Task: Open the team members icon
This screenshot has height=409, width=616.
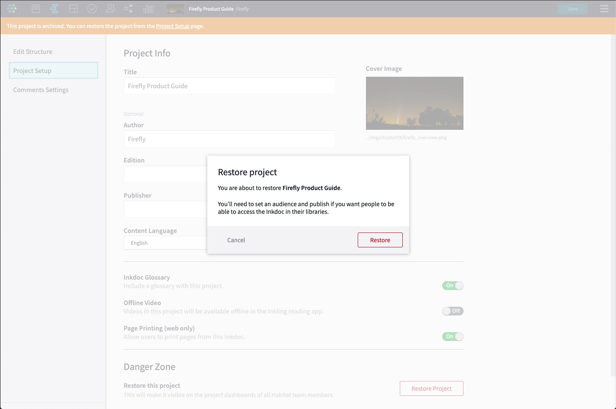Action: tap(110, 8)
